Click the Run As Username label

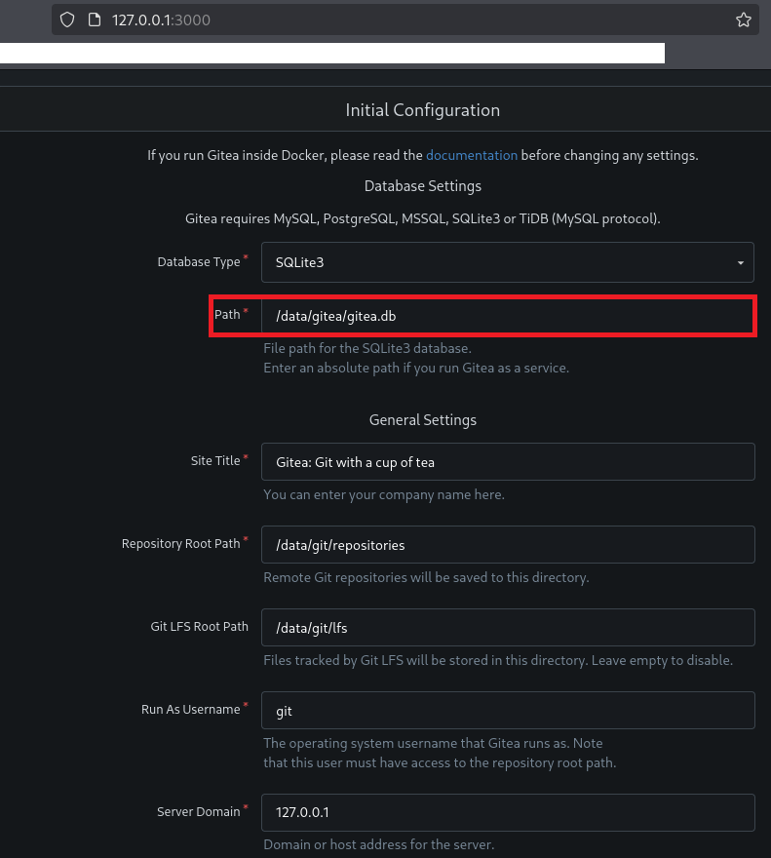click(190, 710)
